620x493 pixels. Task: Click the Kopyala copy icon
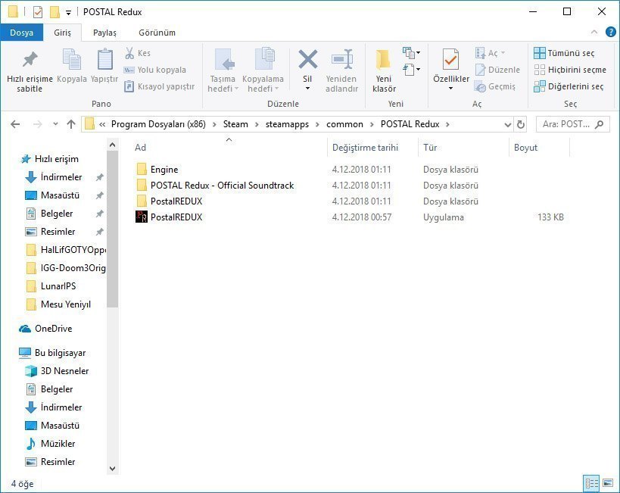coord(72,59)
